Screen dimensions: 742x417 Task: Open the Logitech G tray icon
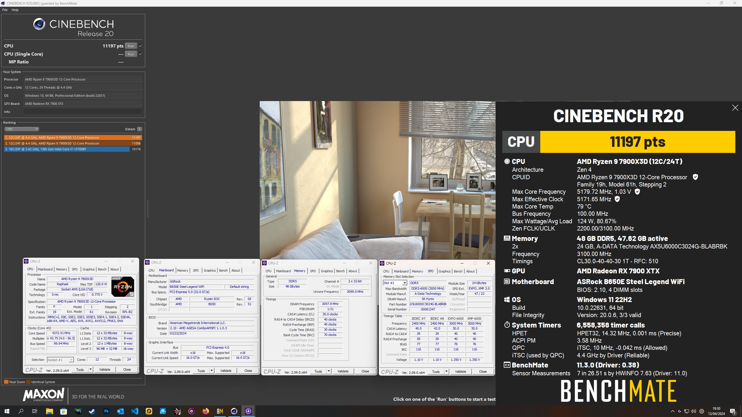(680, 411)
